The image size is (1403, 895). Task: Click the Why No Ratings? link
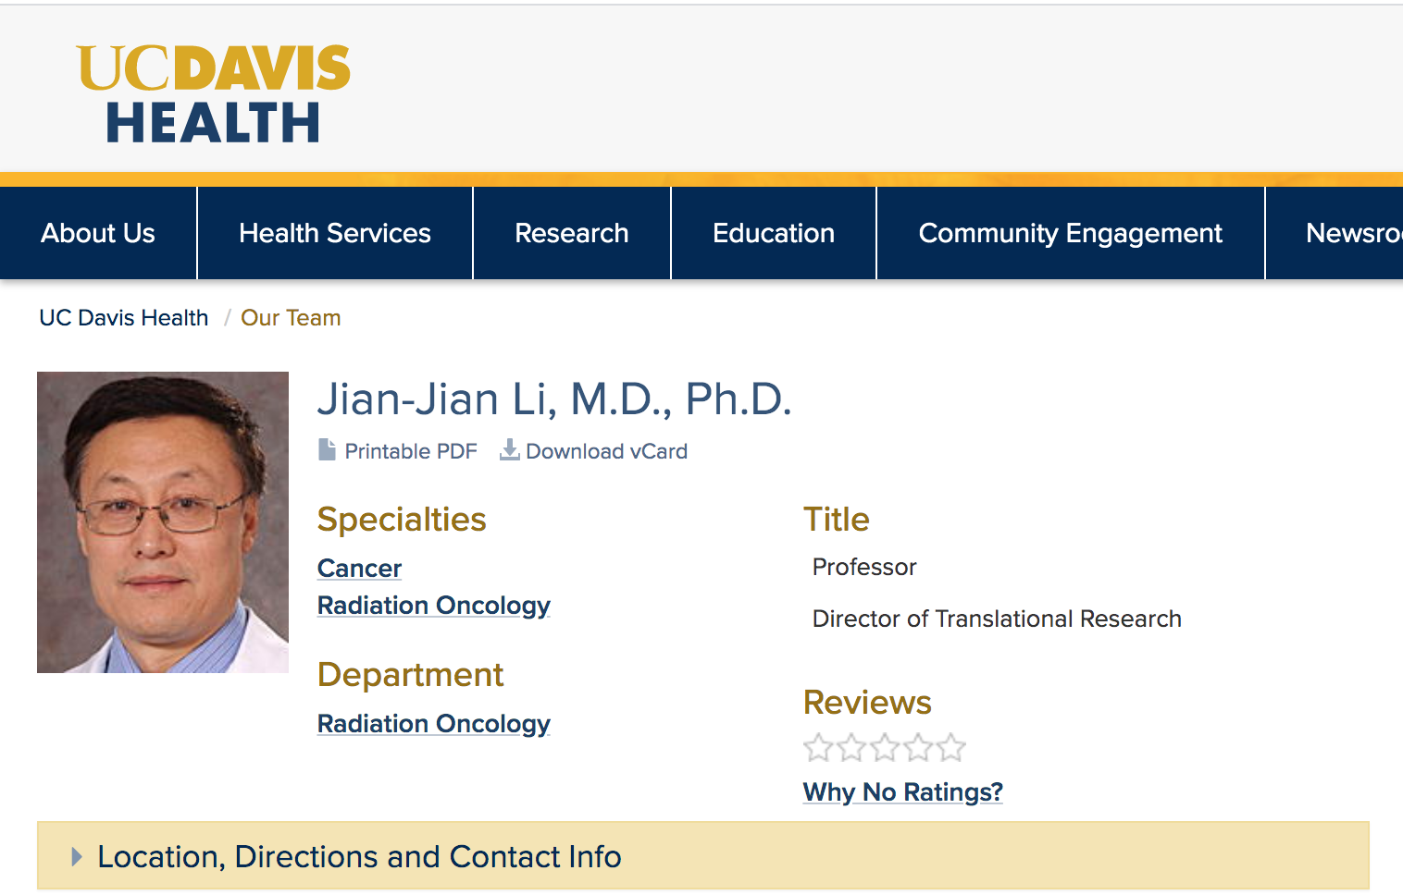pyautogui.click(x=903, y=791)
